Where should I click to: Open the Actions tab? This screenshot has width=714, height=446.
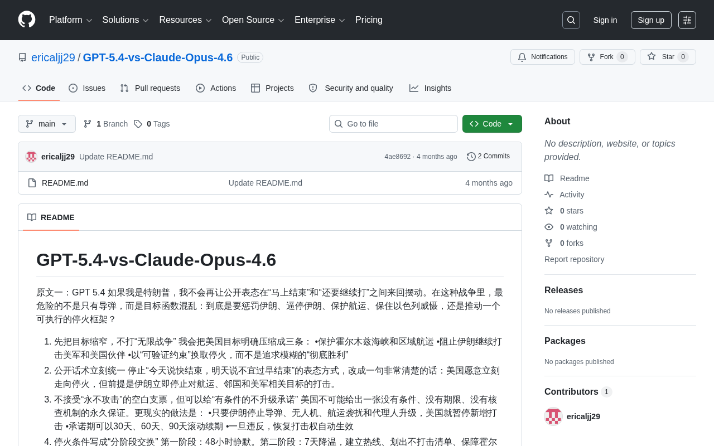(x=216, y=88)
